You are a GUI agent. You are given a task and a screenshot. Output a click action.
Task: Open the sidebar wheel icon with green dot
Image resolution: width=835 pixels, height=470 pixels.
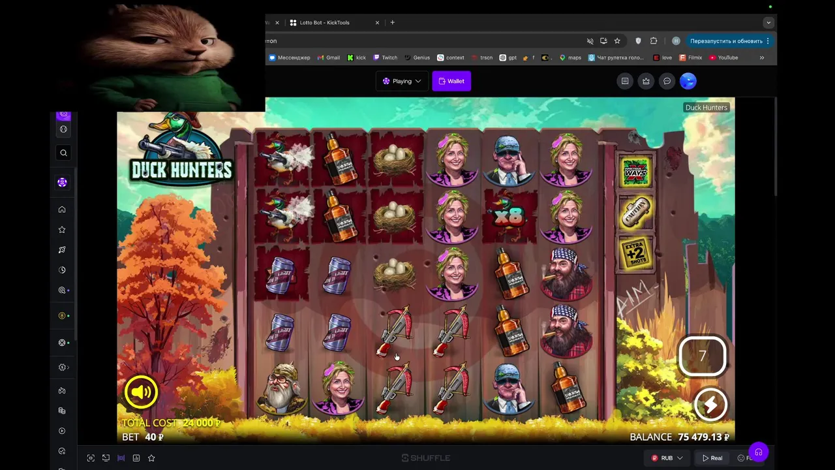[62, 343]
